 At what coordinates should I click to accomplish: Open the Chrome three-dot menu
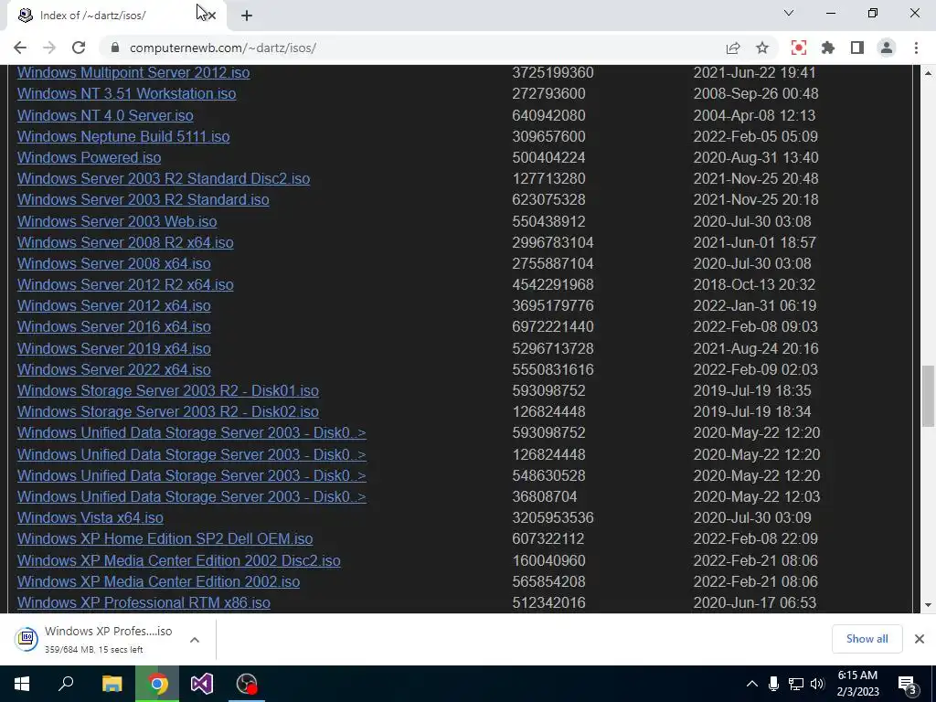point(916,48)
